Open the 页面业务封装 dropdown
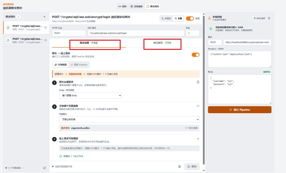The image size is (286, 173). point(129,120)
